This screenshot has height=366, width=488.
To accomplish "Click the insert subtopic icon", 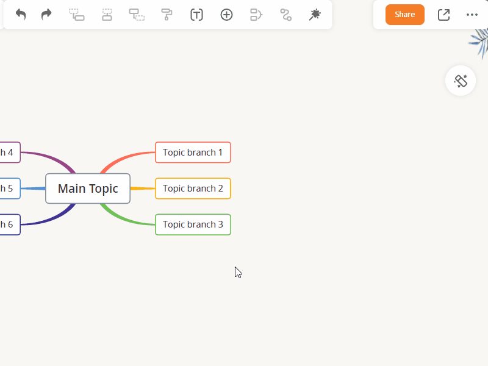I will pyautogui.click(x=77, y=15).
